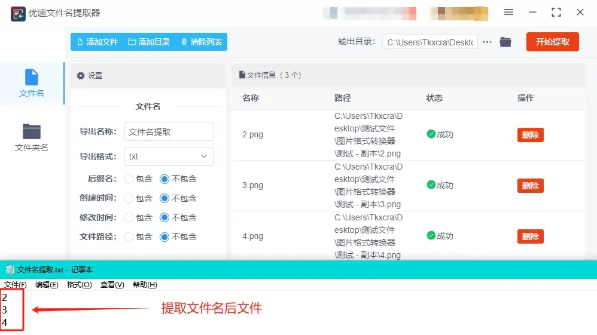
Task: Click the output directory path field
Action: (430, 42)
